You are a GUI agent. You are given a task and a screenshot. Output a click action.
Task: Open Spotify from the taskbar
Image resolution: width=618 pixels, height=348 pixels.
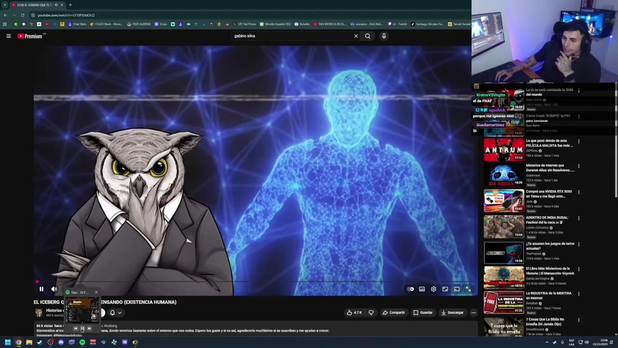(x=82, y=342)
